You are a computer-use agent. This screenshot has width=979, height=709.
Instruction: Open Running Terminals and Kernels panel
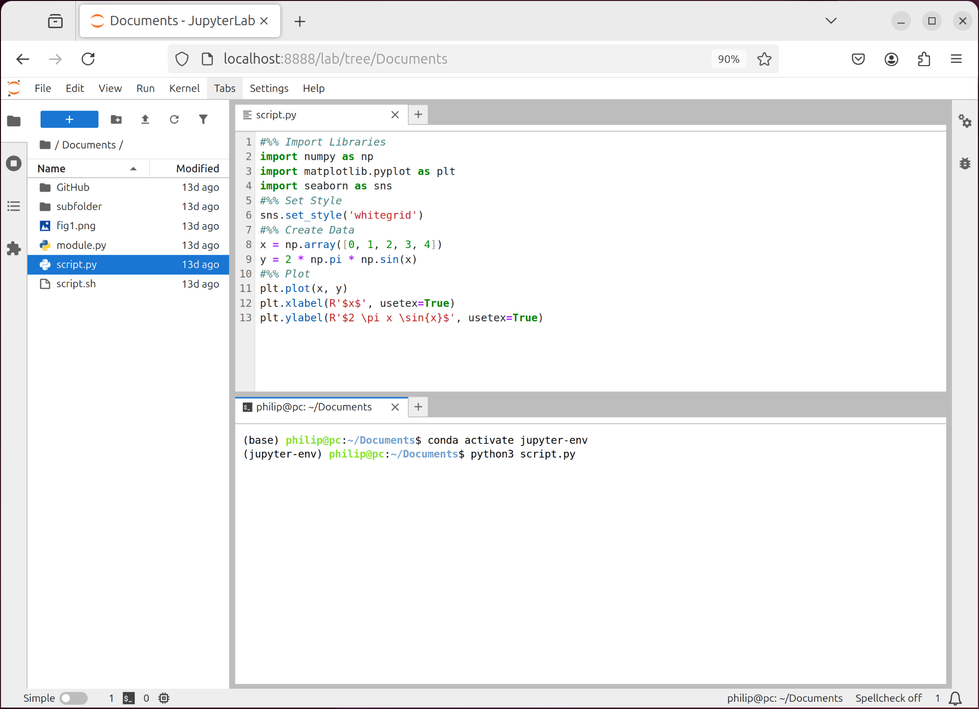coord(14,164)
